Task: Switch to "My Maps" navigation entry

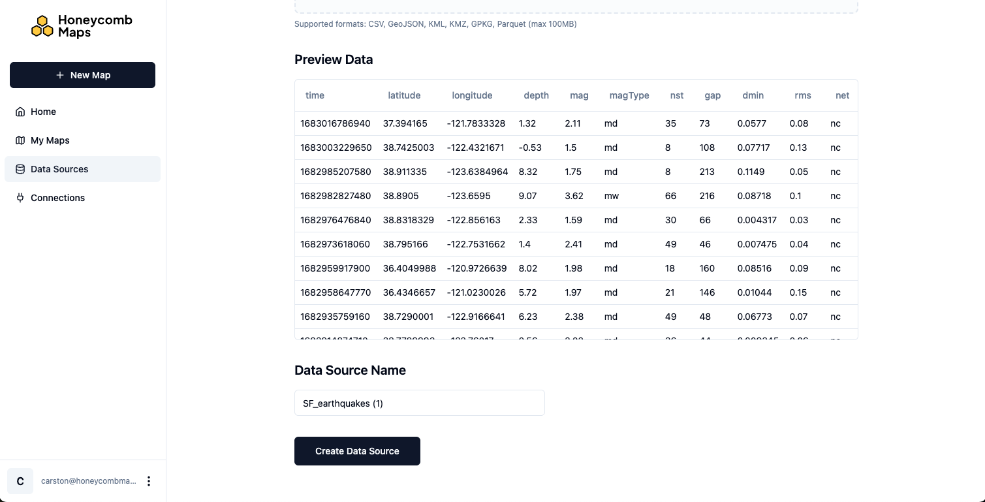Action: pos(50,140)
